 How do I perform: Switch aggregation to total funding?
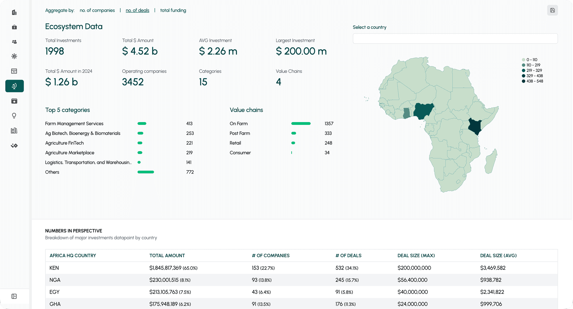pos(173,10)
